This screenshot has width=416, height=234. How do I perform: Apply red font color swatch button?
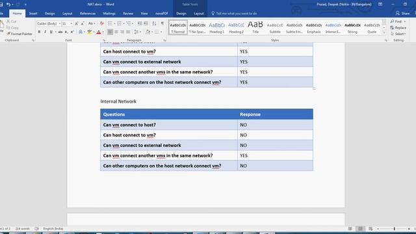pyautogui.click(x=99, y=32)
